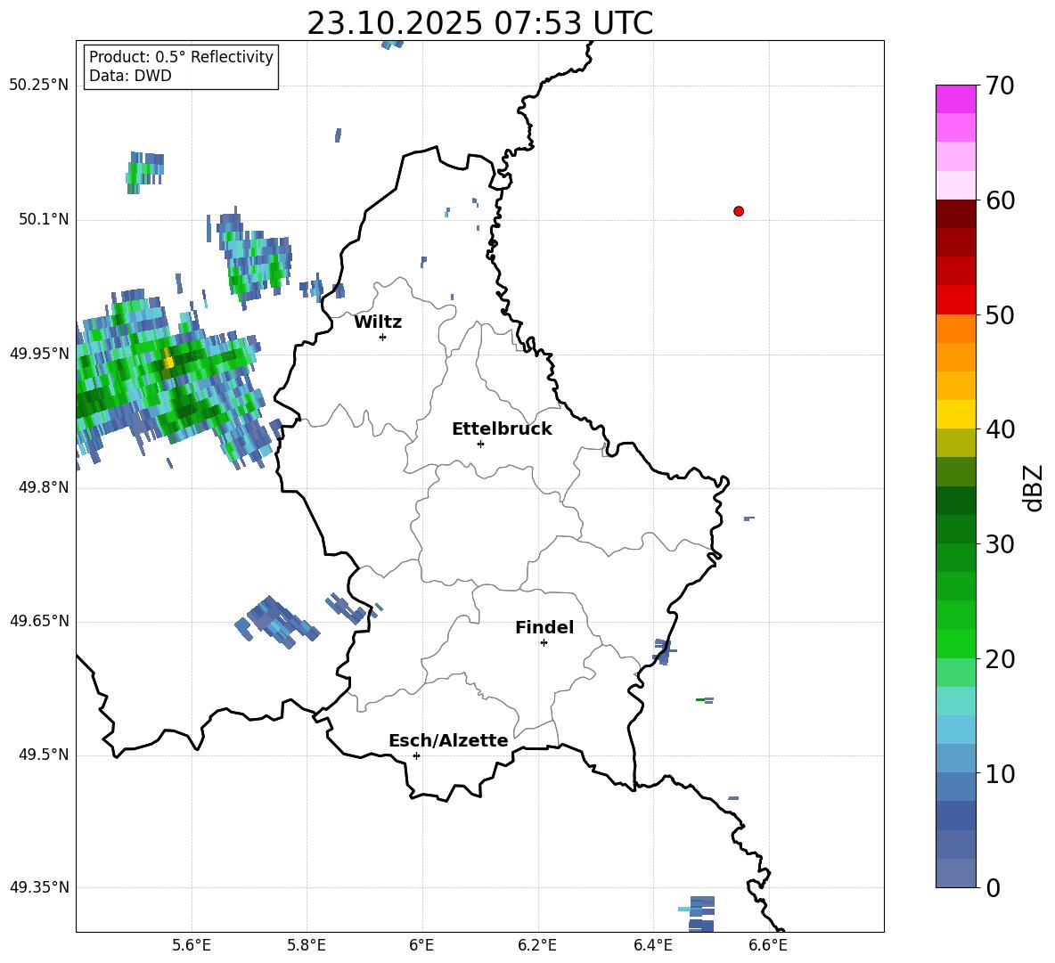
Task: Click the 23.10.2025 07:53 UTC title
Action: (480, 23)
